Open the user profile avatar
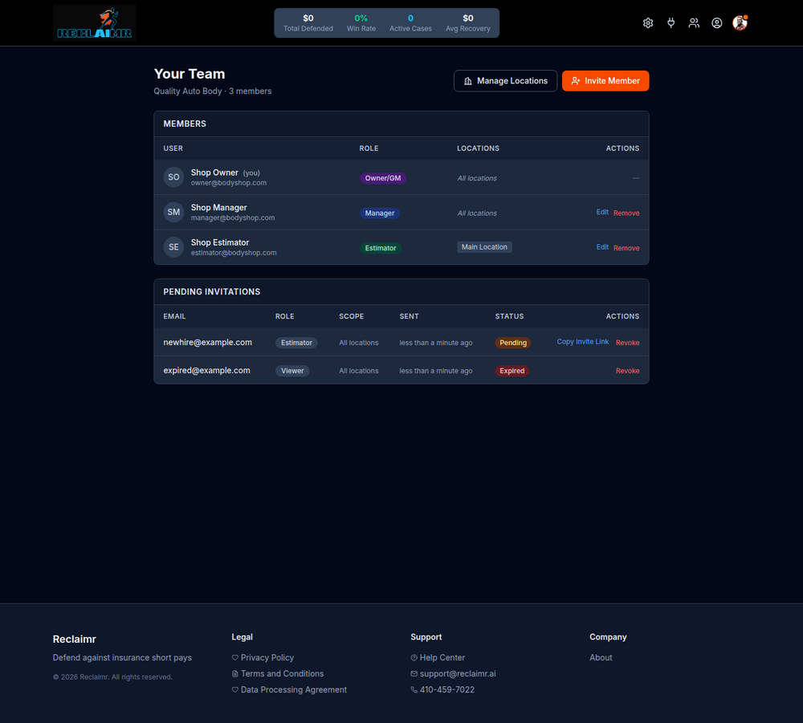Screen dimensions: 803x723 [740, 23]
